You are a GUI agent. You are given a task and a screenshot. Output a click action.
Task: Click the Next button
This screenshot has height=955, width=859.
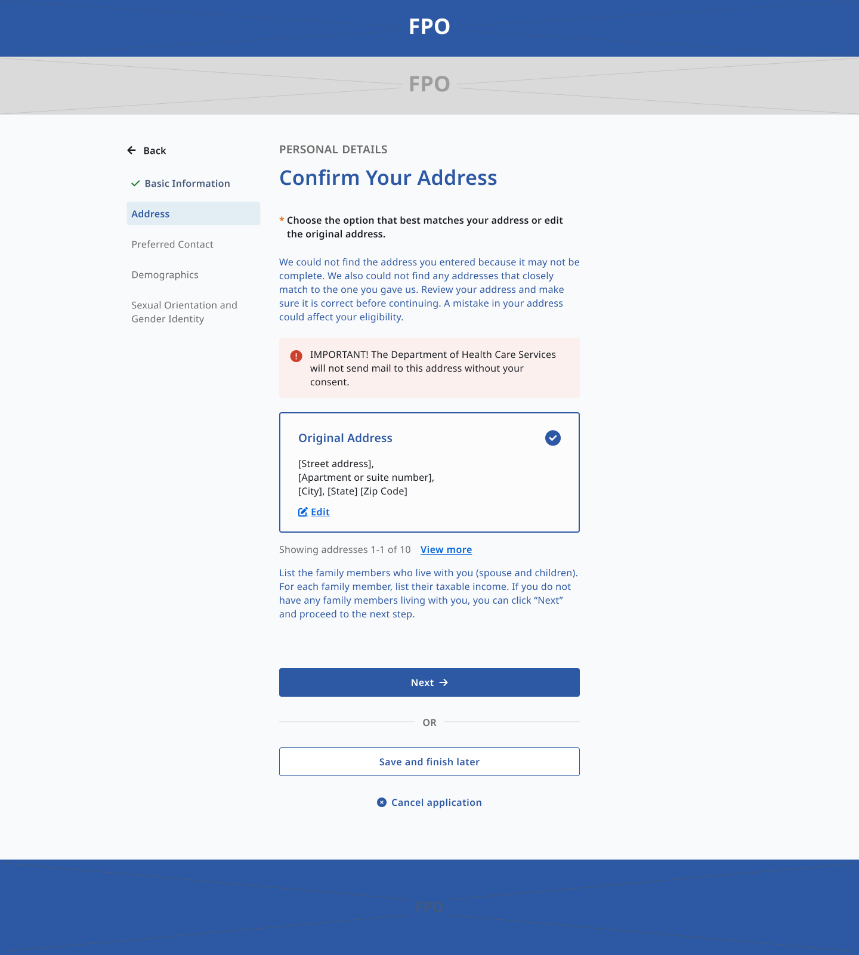429,682
